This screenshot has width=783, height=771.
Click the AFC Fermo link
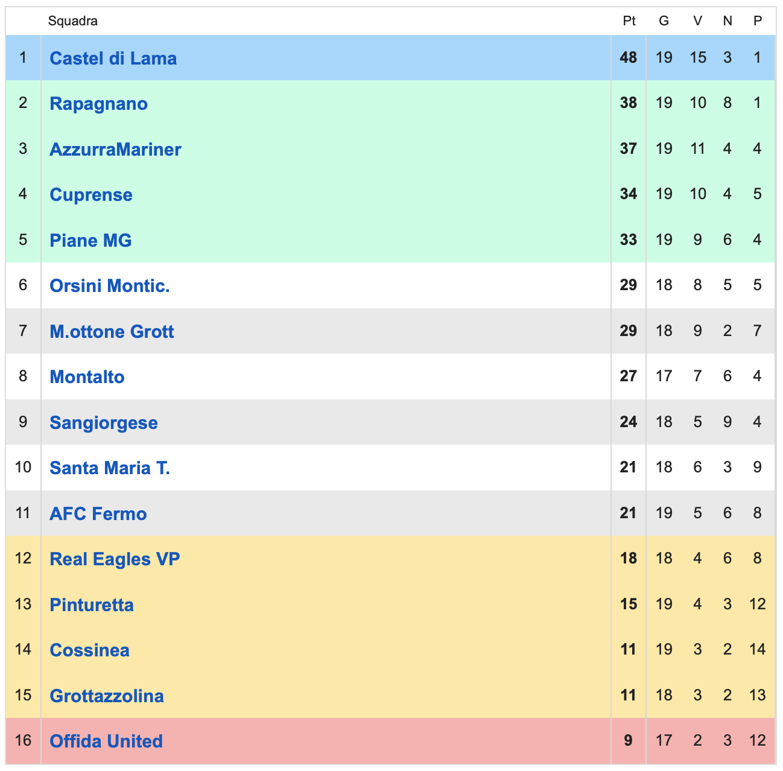tap(98, 514)
